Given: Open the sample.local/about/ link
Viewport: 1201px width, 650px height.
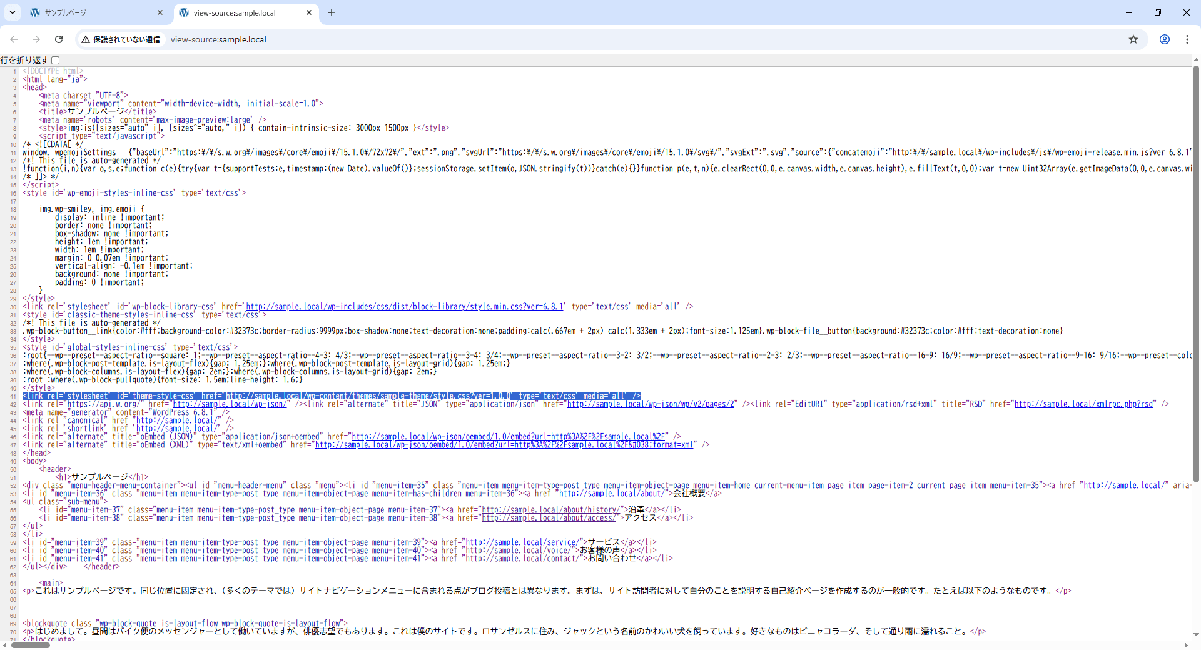Looking at the screenshot, I should point(612,494).
